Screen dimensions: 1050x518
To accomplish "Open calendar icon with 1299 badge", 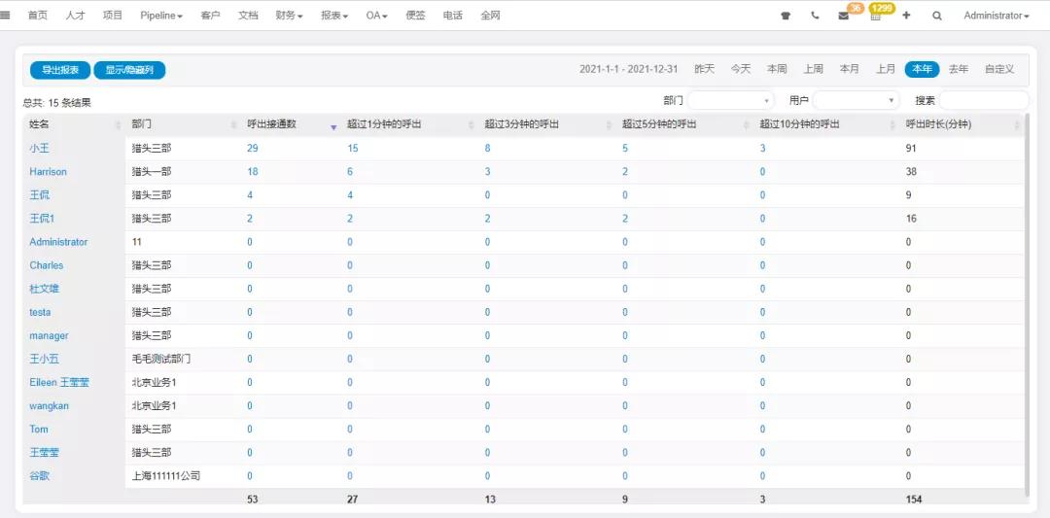I will click(876, 17).
